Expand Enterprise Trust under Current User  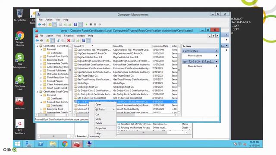pos(41,60)
